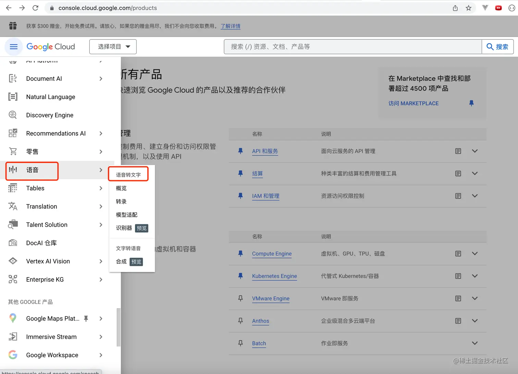518x374 pixels.
Task: Unpin 结算 product
Action: 241,174
